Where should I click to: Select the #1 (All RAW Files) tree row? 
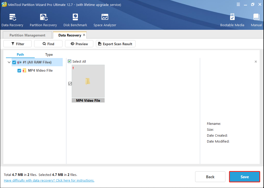(x=37, y=62)
